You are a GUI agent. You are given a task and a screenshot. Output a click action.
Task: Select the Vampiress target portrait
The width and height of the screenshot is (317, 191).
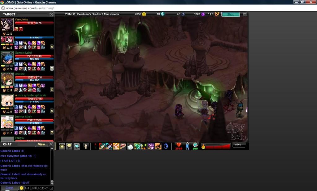[7, 24]
